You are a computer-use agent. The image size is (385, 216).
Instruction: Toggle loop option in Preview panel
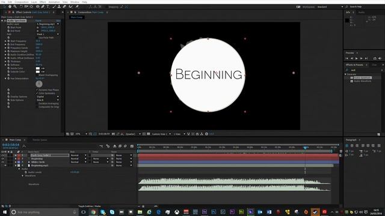coord(375,59)
